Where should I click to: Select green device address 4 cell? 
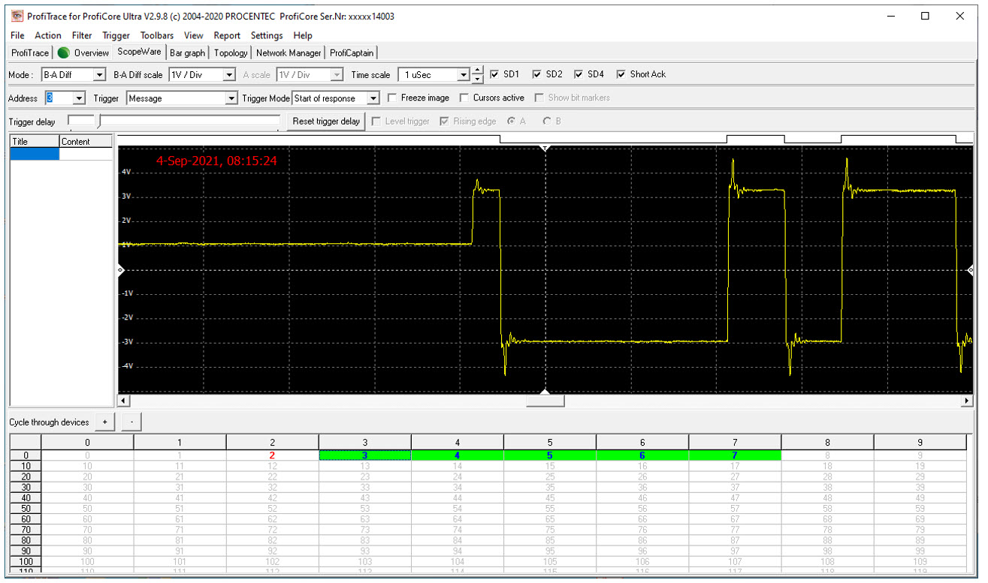pyautogui.click(x=457, y=455)
